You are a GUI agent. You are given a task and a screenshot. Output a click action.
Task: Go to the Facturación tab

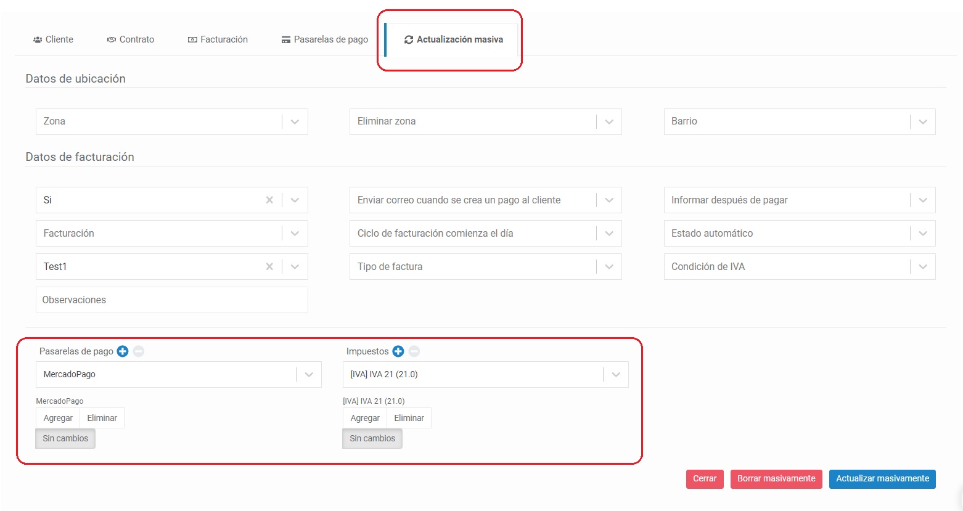click(x=218, y=39)
